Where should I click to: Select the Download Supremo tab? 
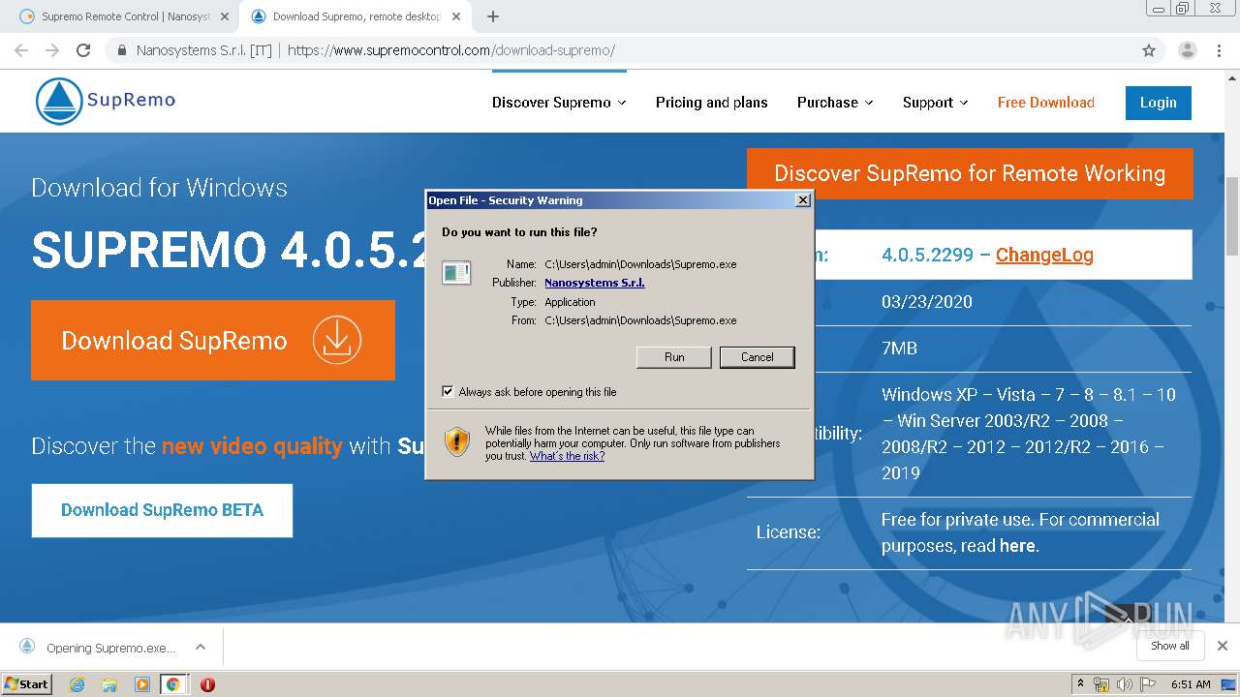[x=356, y=16]
